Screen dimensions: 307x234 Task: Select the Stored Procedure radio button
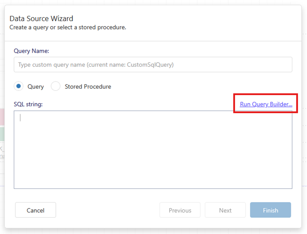(55, 86)
